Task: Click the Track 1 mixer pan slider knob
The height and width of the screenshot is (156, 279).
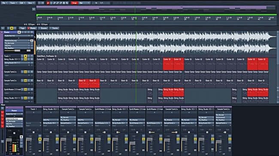Action: pos(33,132)
